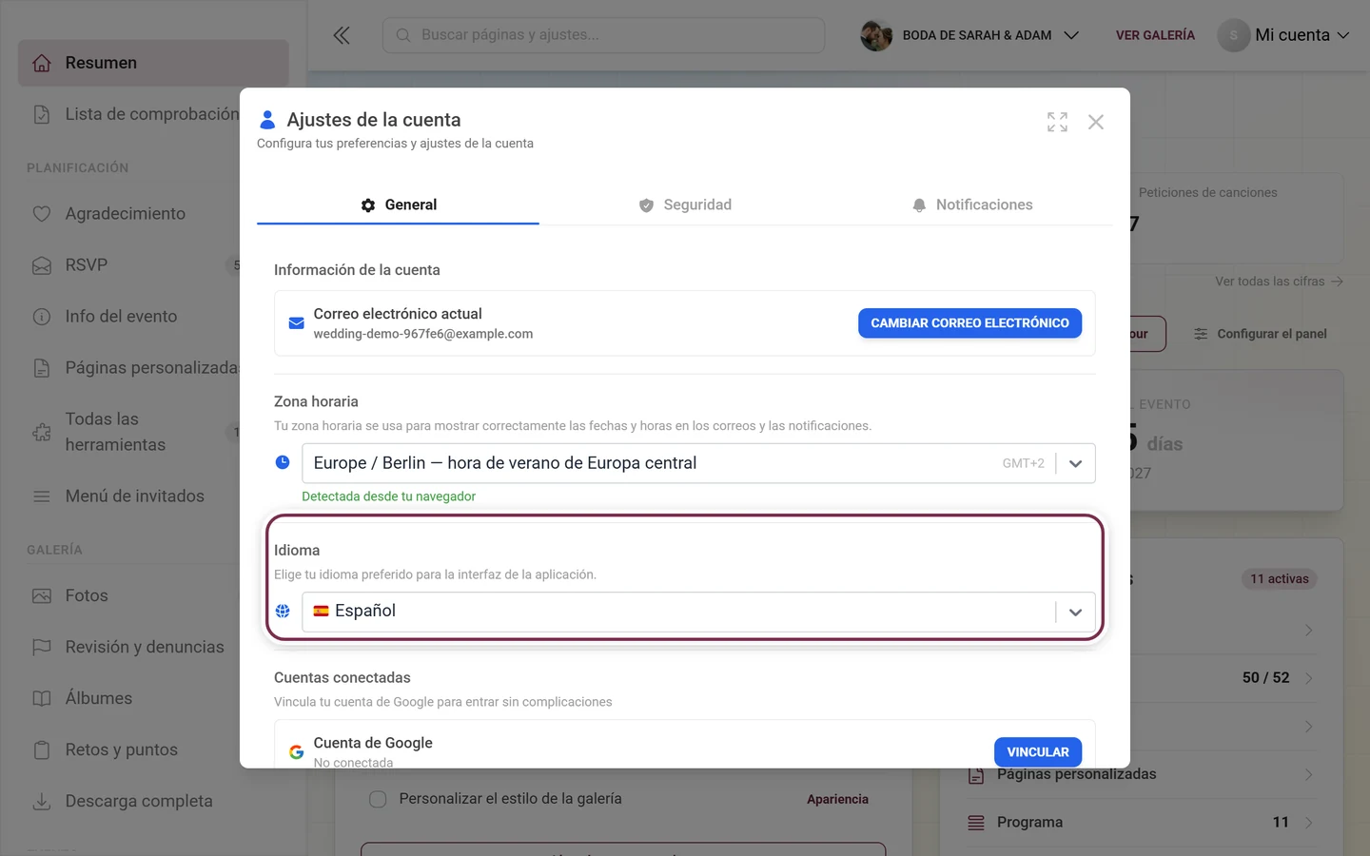Focus the Buscar páginas y ajustes field
This screenshot has width=1370, height=856.
click(603, 35)
